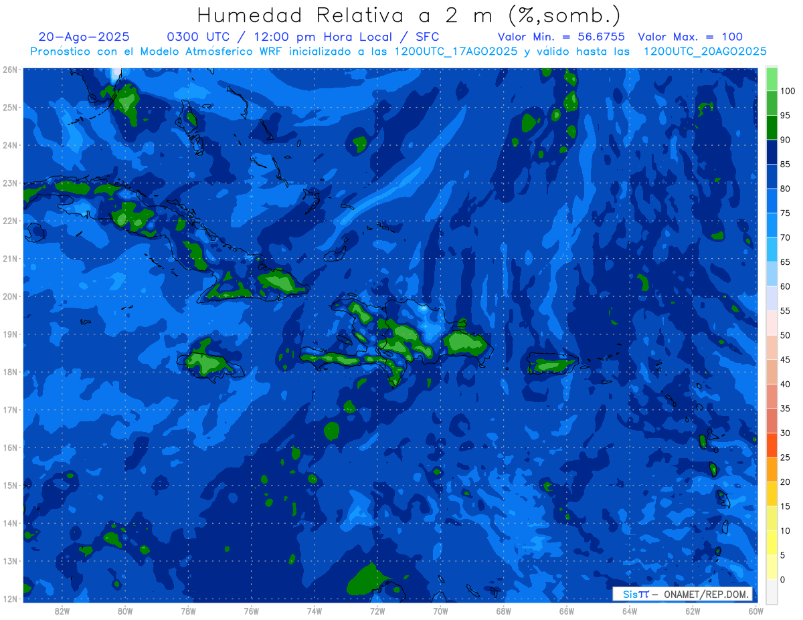Click the 16N latitude label
The width and height of the screenshot is (803, 620).
(x=10, y=447)
